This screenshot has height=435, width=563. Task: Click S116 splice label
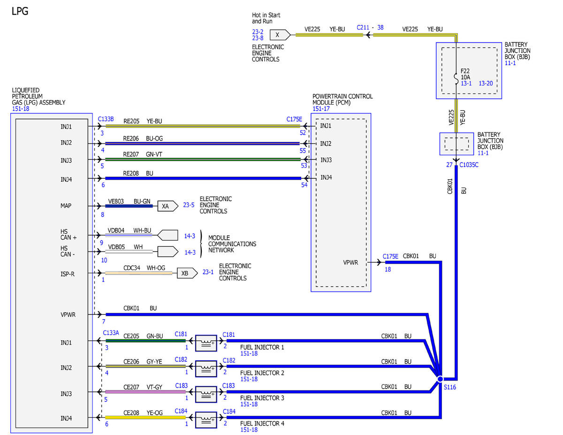450,387
